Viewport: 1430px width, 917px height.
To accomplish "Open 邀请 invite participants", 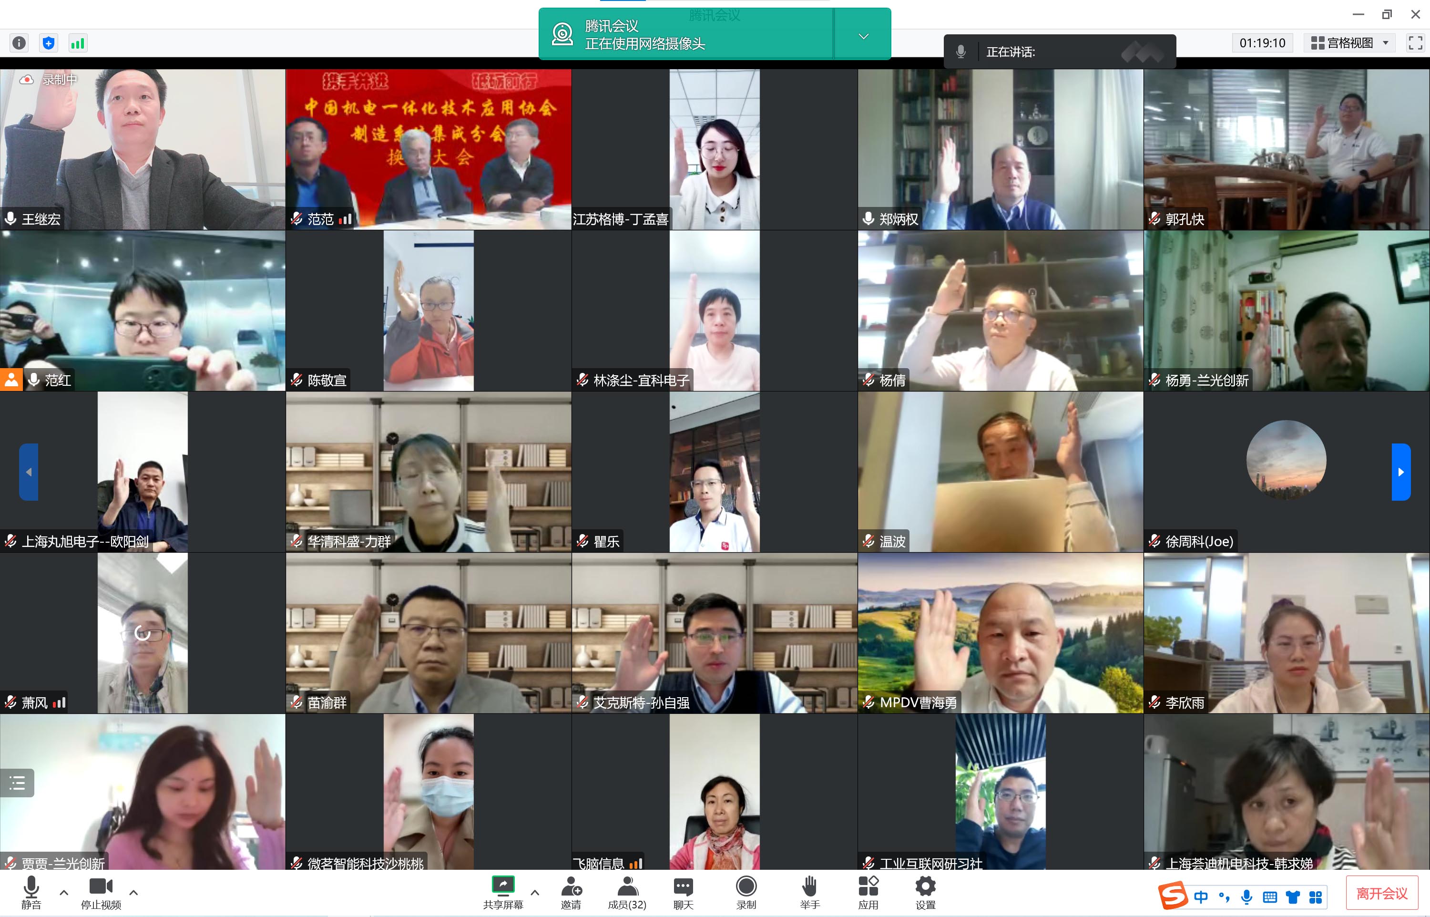I will click(x=571, y=892).
